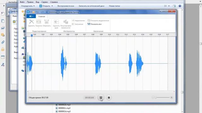Click the padlock security icon in sidebar
The height and width of the screenshot is (113, 202).
click(3, 49)
